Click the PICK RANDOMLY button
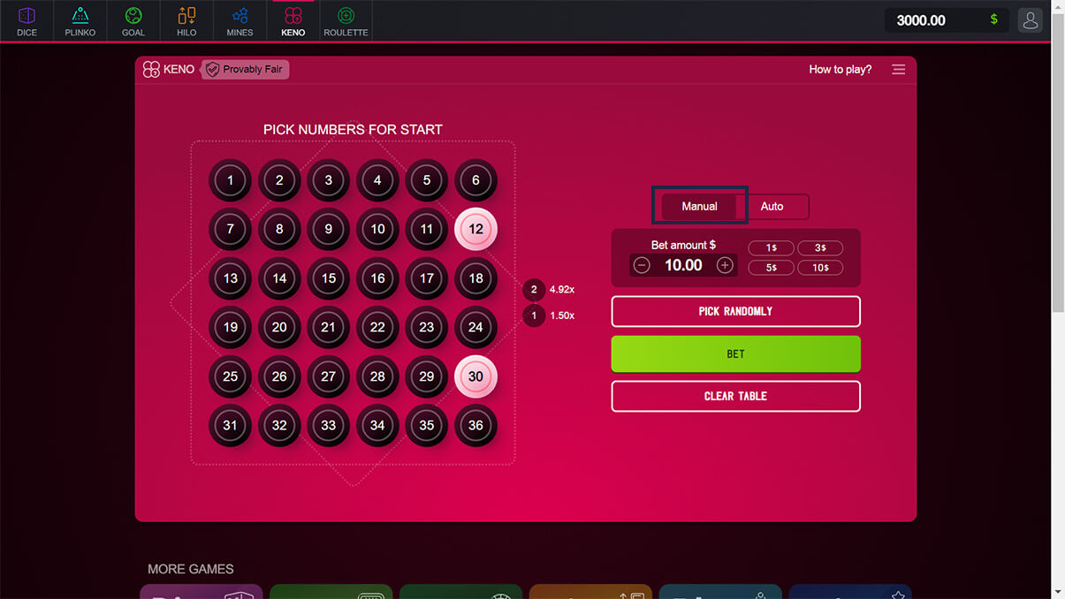The image size is (1065, 599). tap(735, 311)
